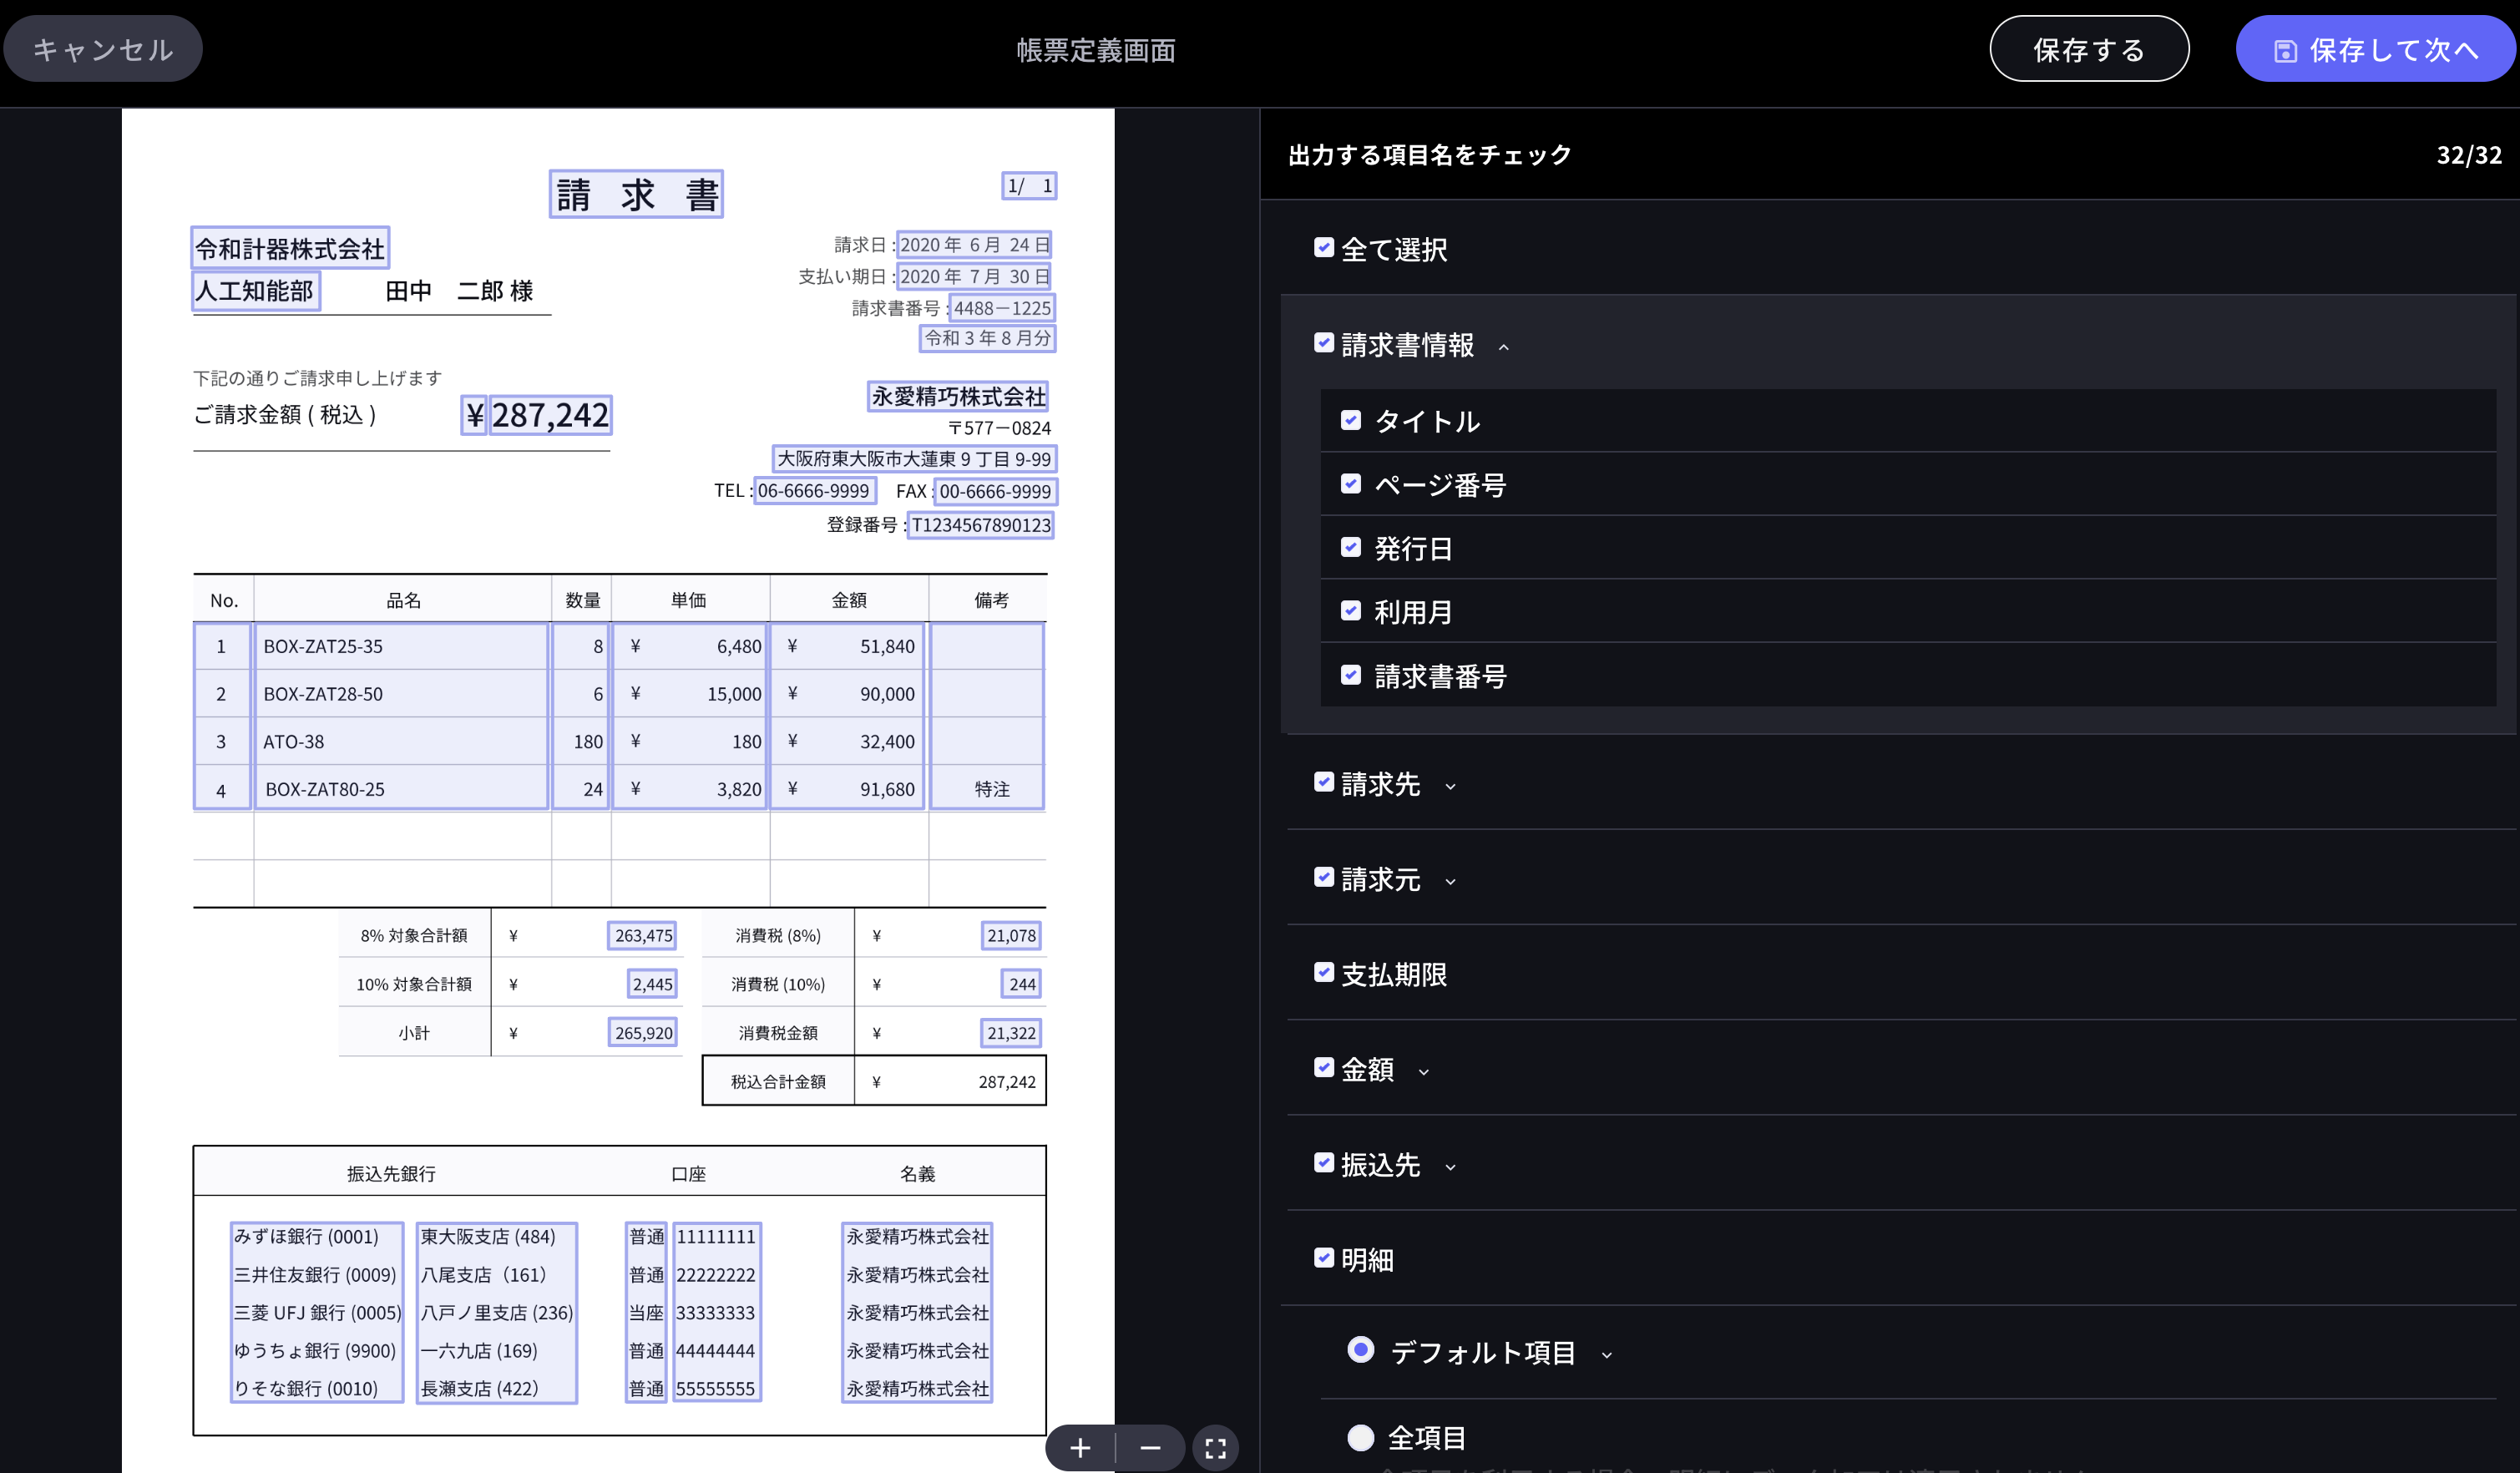Click invoice number 4488-1225 field
The image size is (2520, 1473).
point(1001,308)
